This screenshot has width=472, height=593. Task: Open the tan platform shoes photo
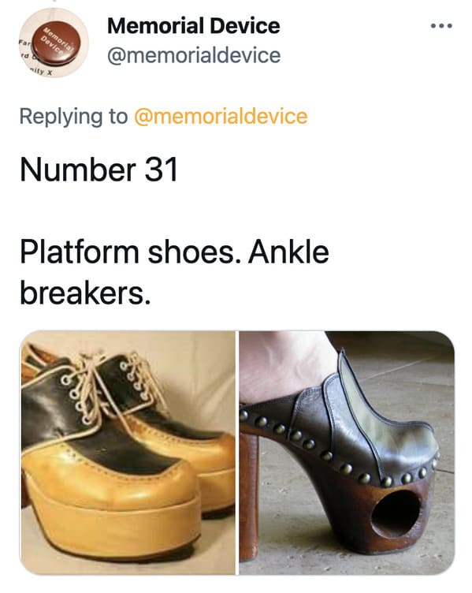[x=128, y=453]
